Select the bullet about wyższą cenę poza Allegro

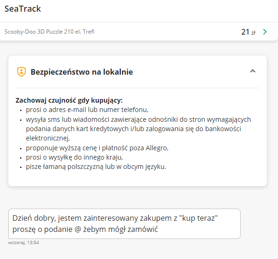(97, 148)
